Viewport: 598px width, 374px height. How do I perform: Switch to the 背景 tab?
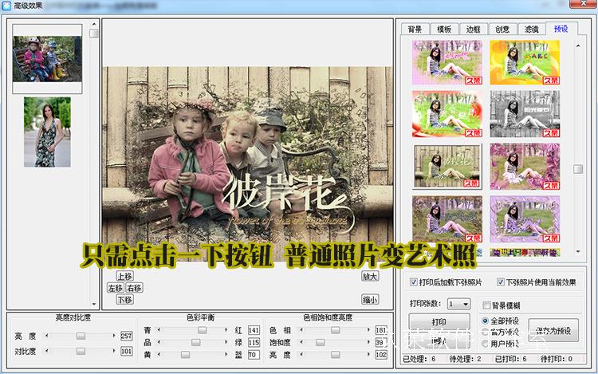(x=415, y=29)
